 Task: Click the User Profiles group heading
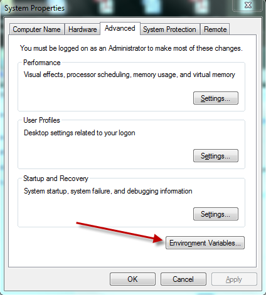[x=41, y=120]
